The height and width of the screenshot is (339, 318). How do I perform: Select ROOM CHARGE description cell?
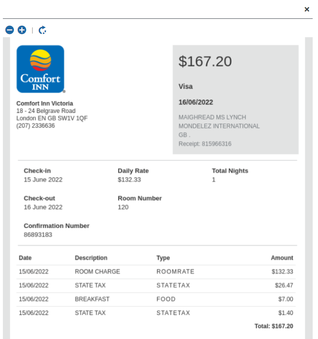click(98, 272)
